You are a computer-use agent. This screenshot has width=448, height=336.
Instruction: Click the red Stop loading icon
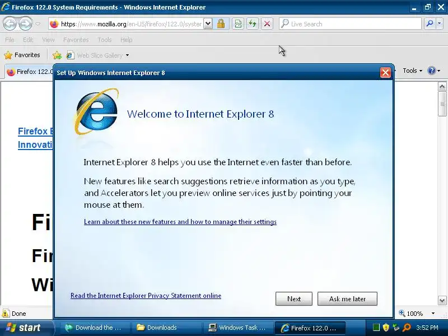[x=267, y=24]
